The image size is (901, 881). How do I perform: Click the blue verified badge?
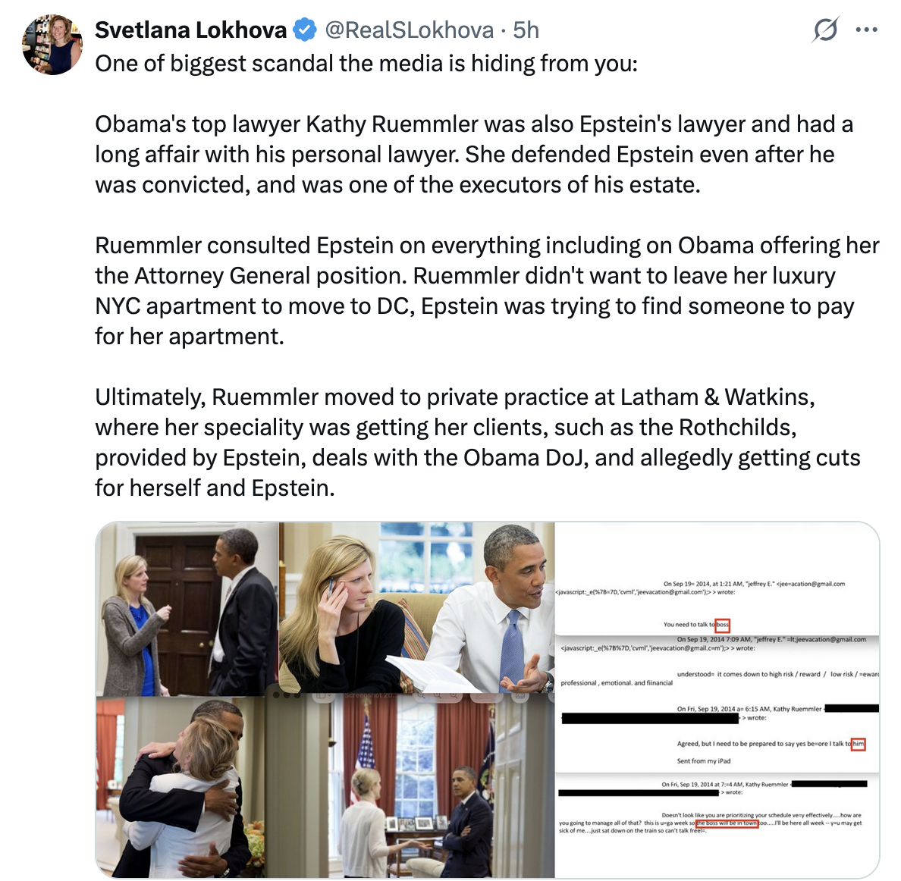pos(305,30)
